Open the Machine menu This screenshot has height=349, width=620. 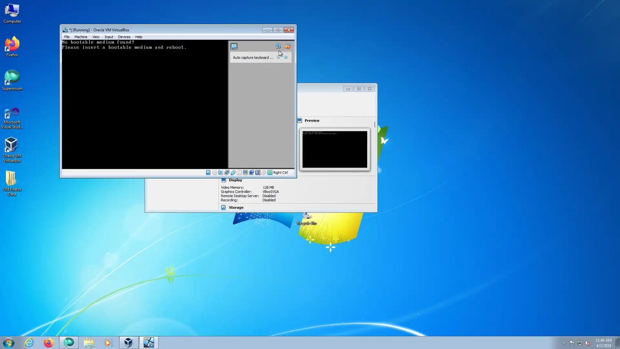tap(81, 37)
